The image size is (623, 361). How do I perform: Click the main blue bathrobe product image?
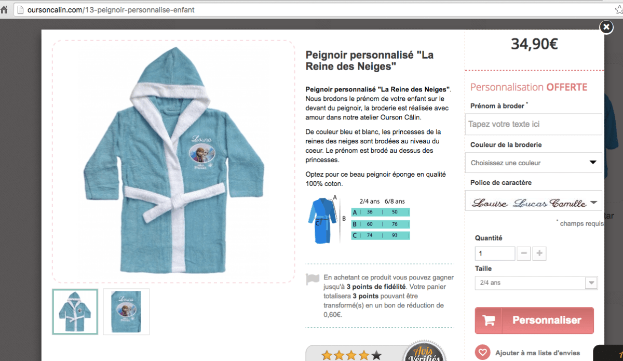click(x=173, y=161)
